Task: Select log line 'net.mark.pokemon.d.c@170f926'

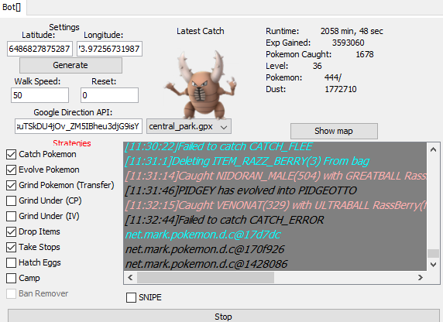Action: (x=204, y=249)
